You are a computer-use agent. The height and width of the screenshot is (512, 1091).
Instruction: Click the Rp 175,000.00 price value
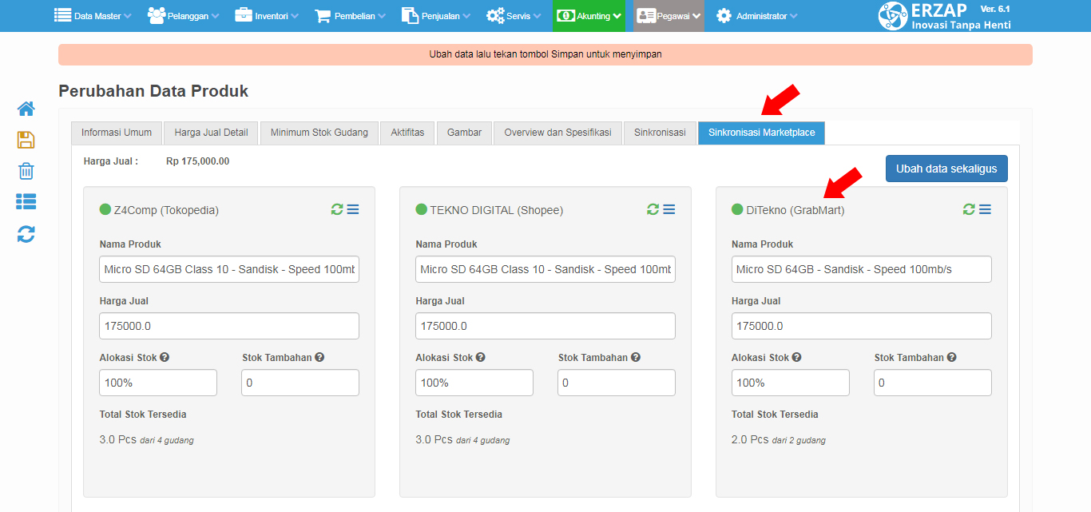(197, 161)
